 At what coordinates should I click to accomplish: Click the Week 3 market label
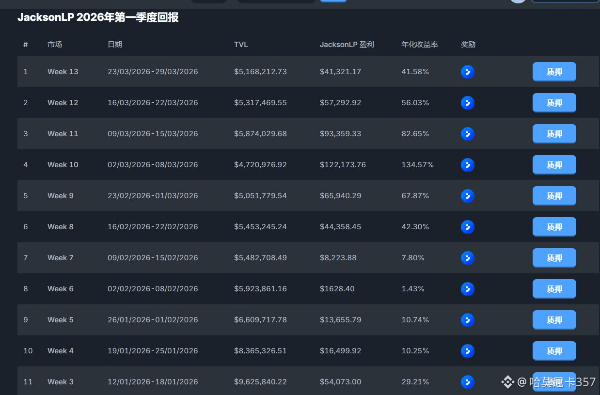pos(61,382)
